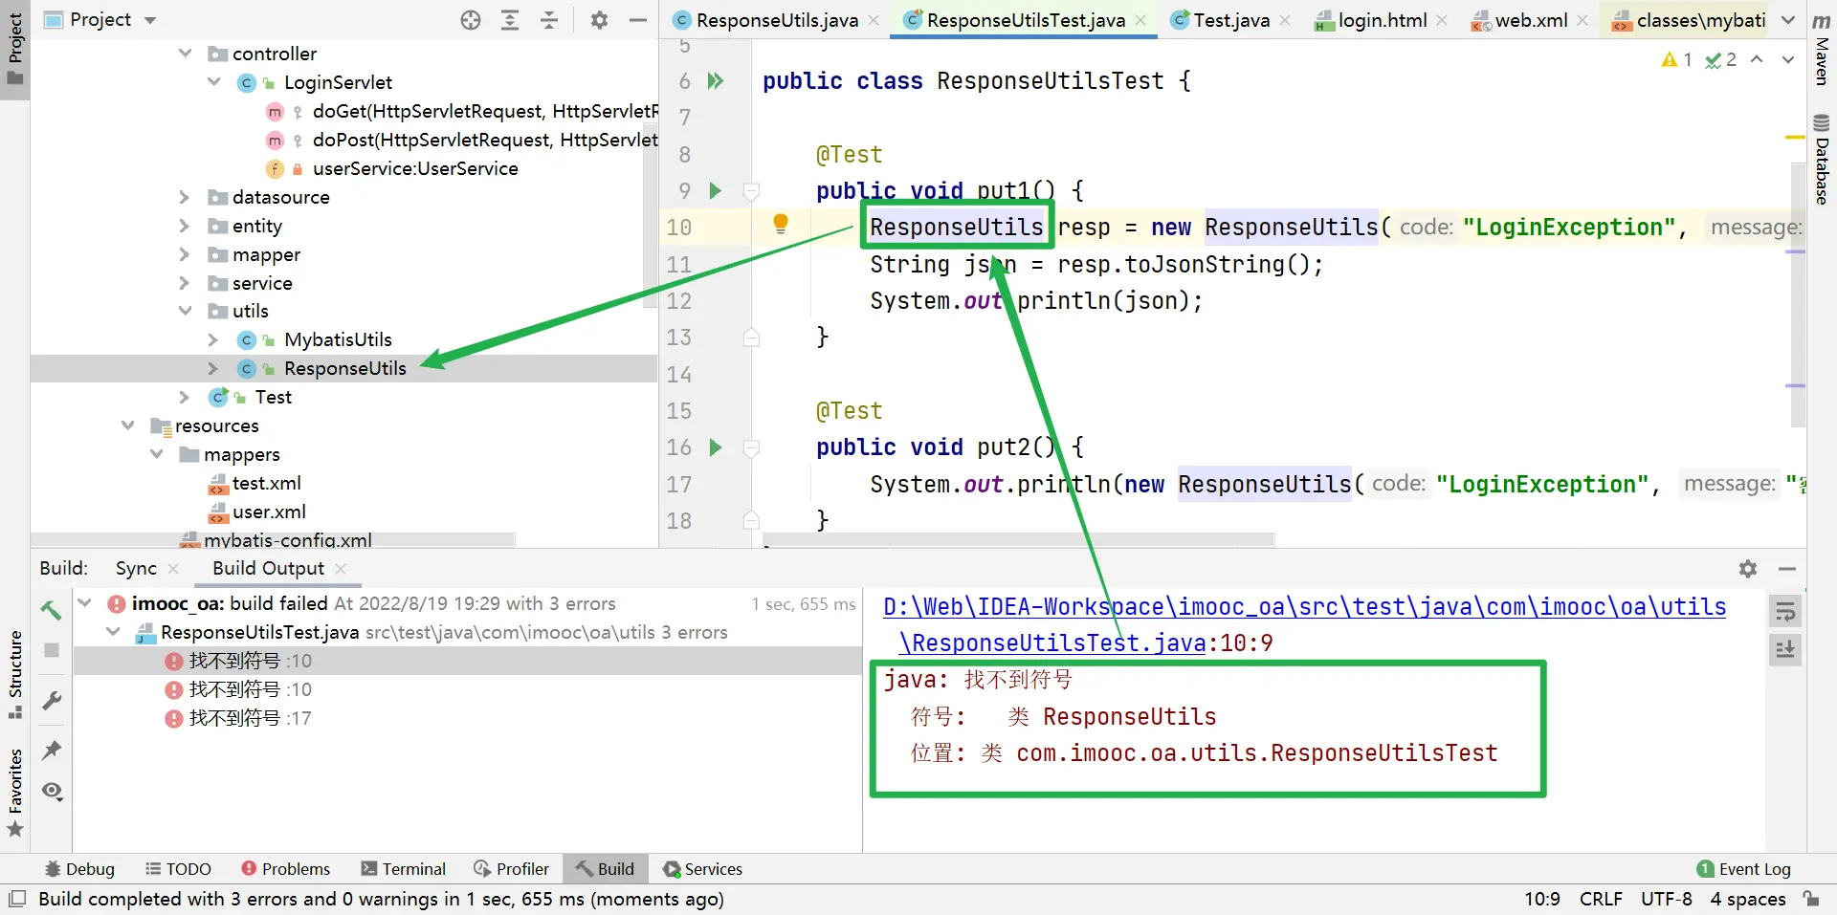The width and height of the screenshot is (1837, 915).
Task: Open the Project view dropdown
Action: [150, 20]
